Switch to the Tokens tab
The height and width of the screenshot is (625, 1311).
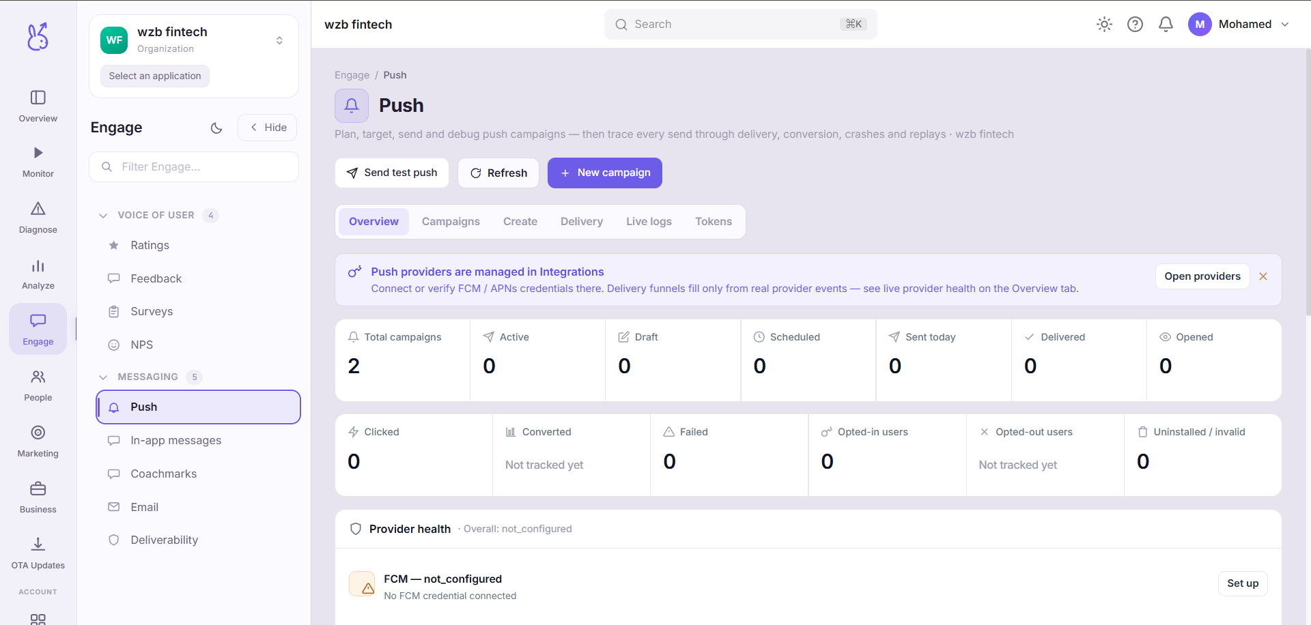714,222
